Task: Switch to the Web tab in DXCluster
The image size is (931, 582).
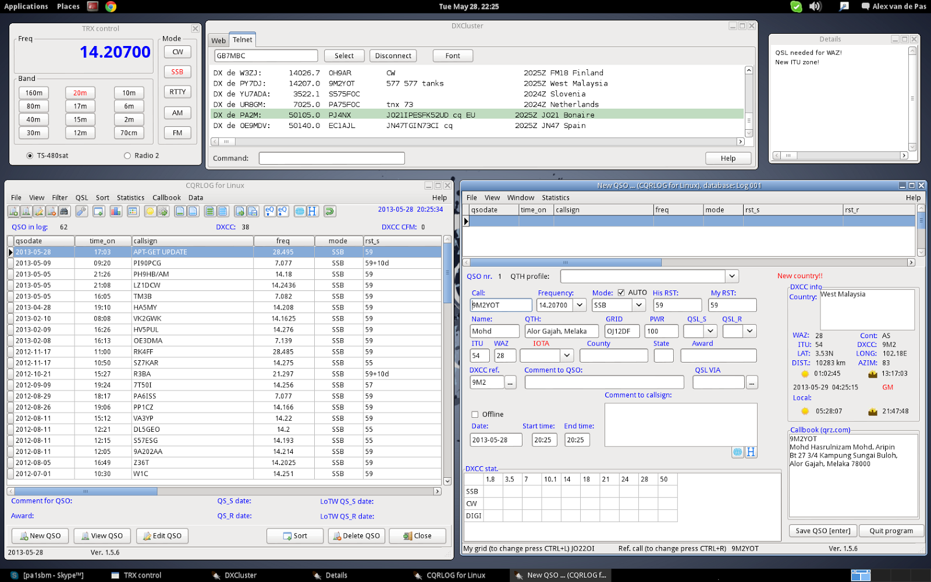Action: click(219, 40)
